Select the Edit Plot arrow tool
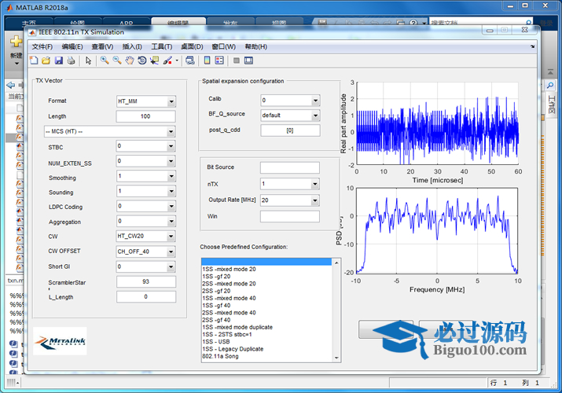The image size is (562, 393). pyautogui.click(x=88, y=61)
